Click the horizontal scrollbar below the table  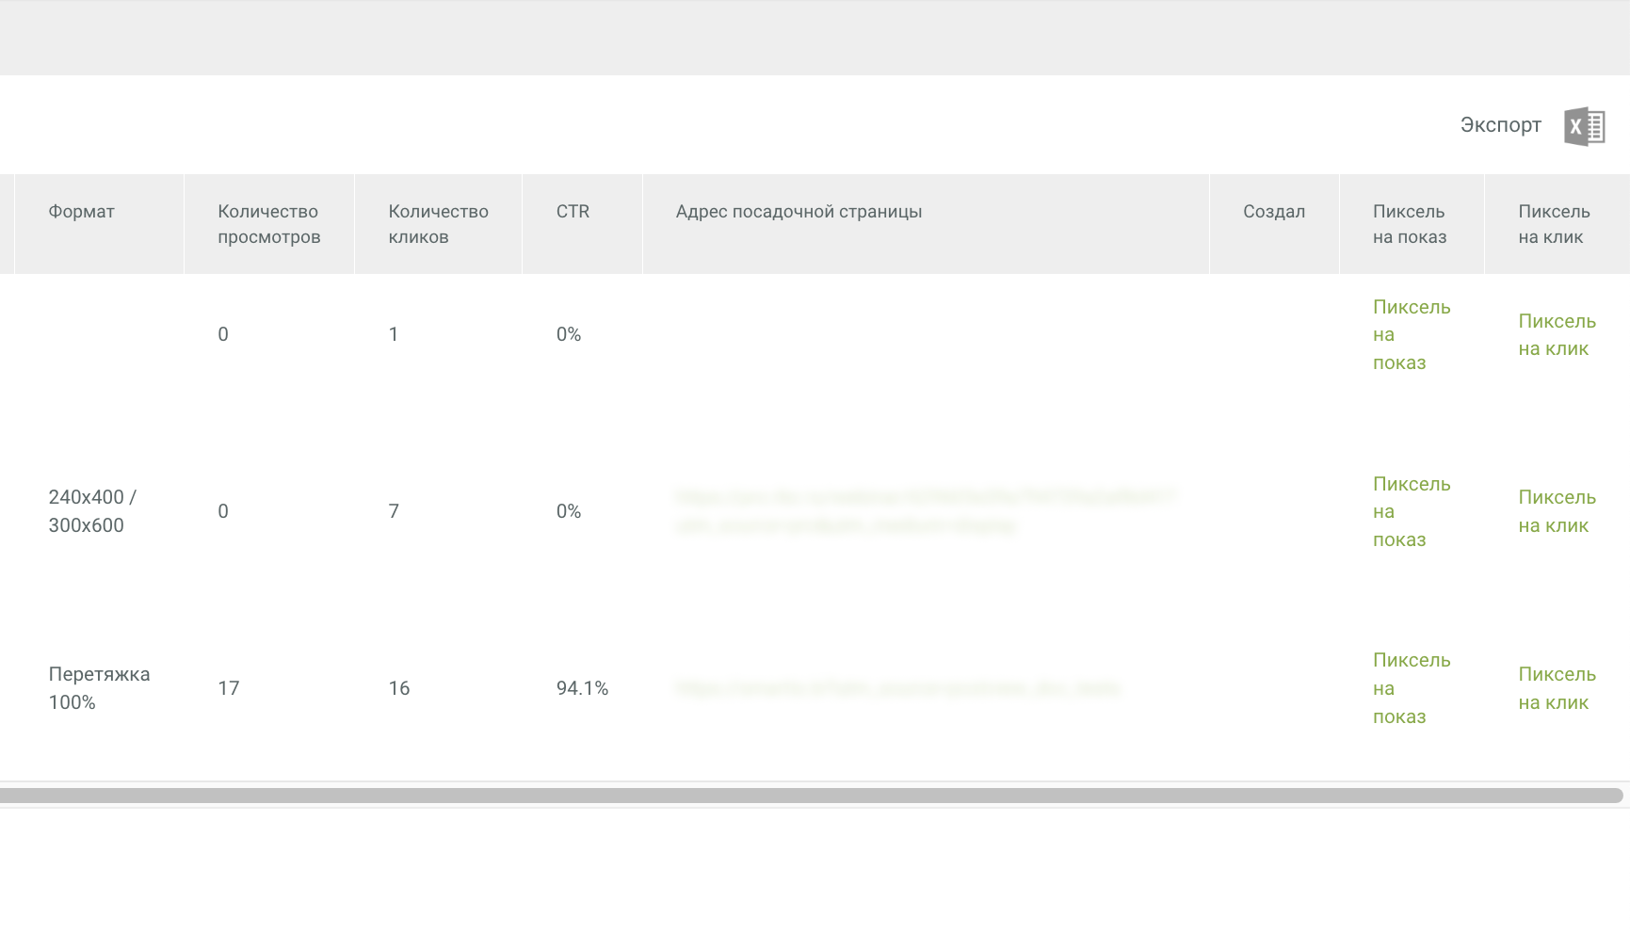(810, 796)
